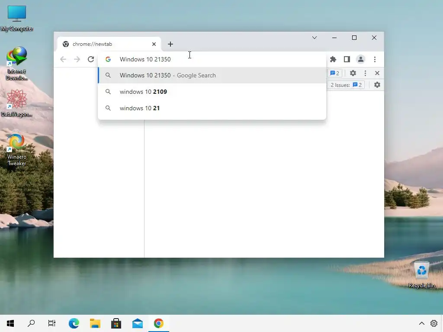This screenshot has width=443, height=332.
Task: Close the chrome://newtab tab
Action: (154, 44)
